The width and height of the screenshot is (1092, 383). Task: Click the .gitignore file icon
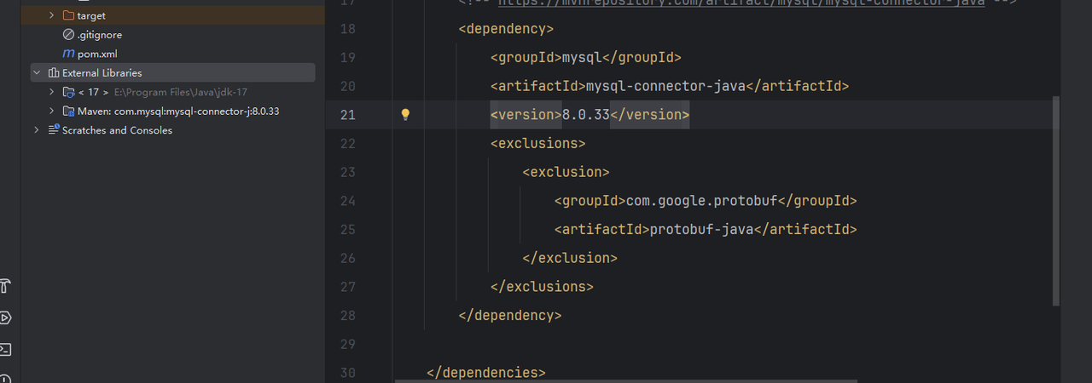click(69, 35)
